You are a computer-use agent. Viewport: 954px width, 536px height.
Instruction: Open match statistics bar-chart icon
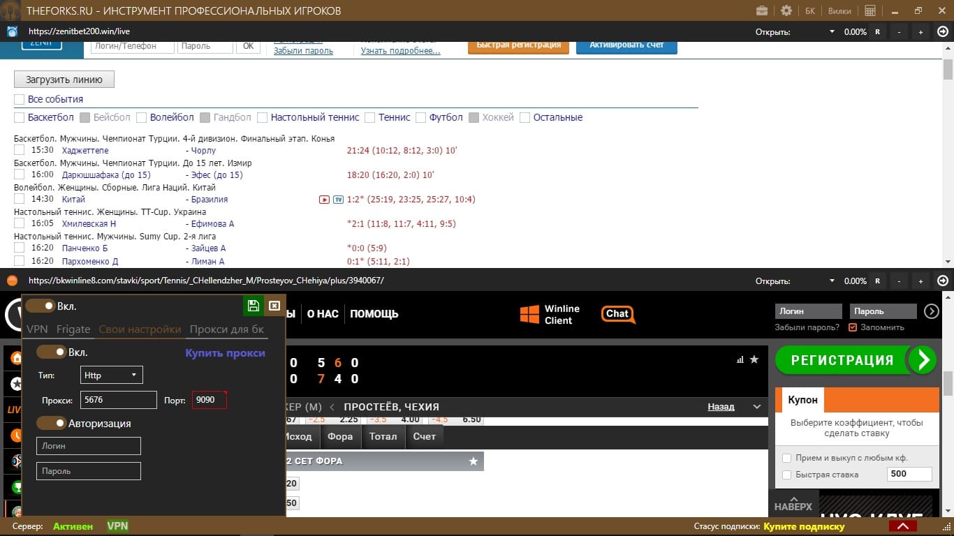click(x=740, y=359)
